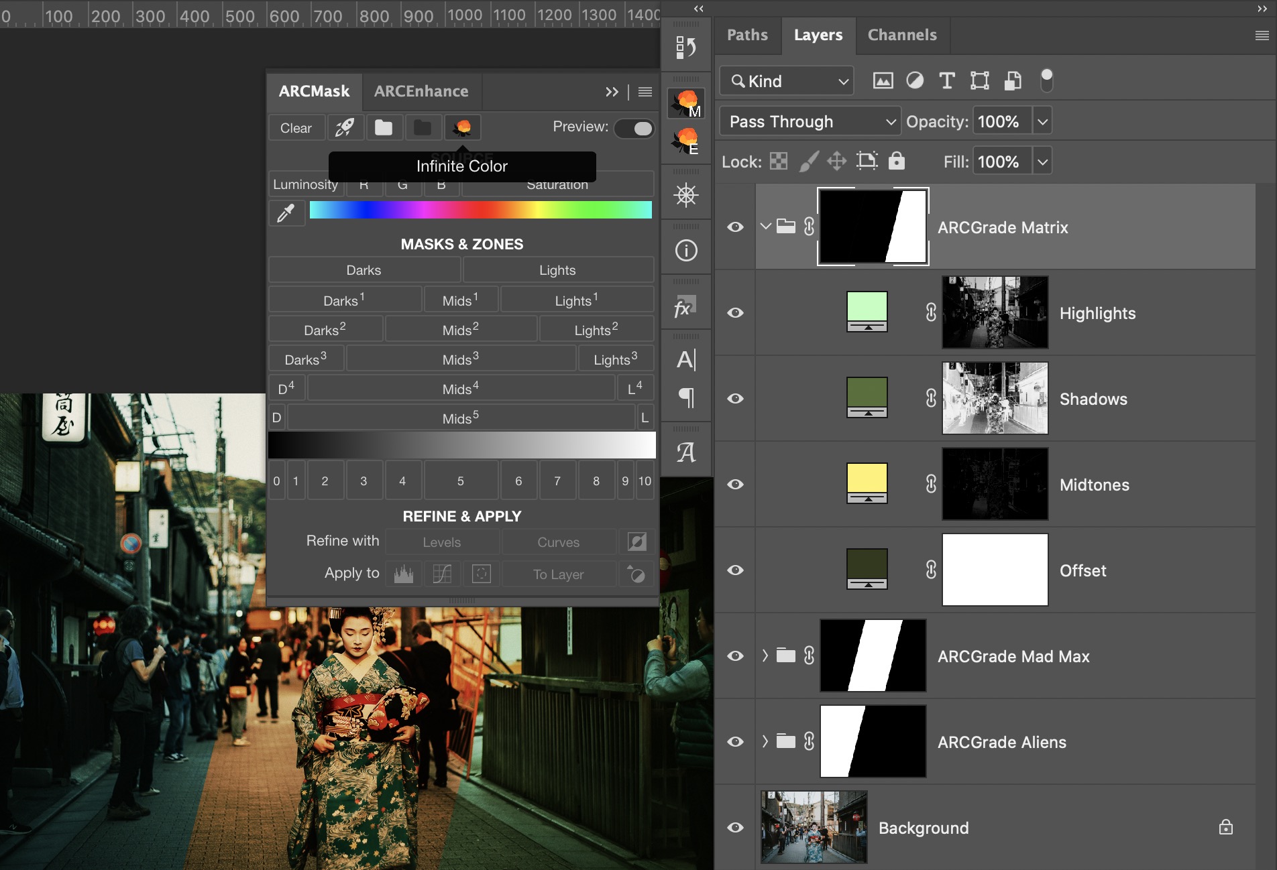1277x870 pixels.
Task: Select zone 5 button
Action: coord(461,481)
